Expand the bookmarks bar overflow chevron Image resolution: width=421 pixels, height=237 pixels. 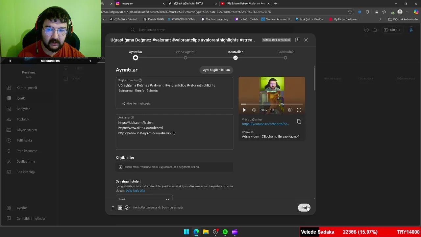pos(381,19)
